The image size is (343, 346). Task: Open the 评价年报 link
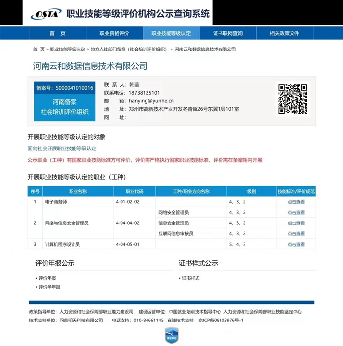tap(48, 278)
